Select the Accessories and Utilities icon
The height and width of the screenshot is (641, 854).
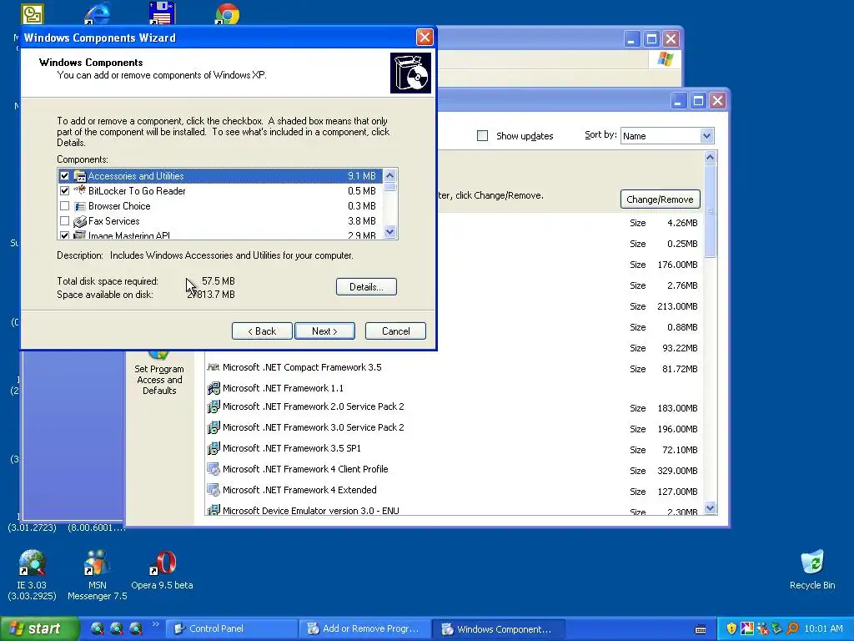coord(80,176)
